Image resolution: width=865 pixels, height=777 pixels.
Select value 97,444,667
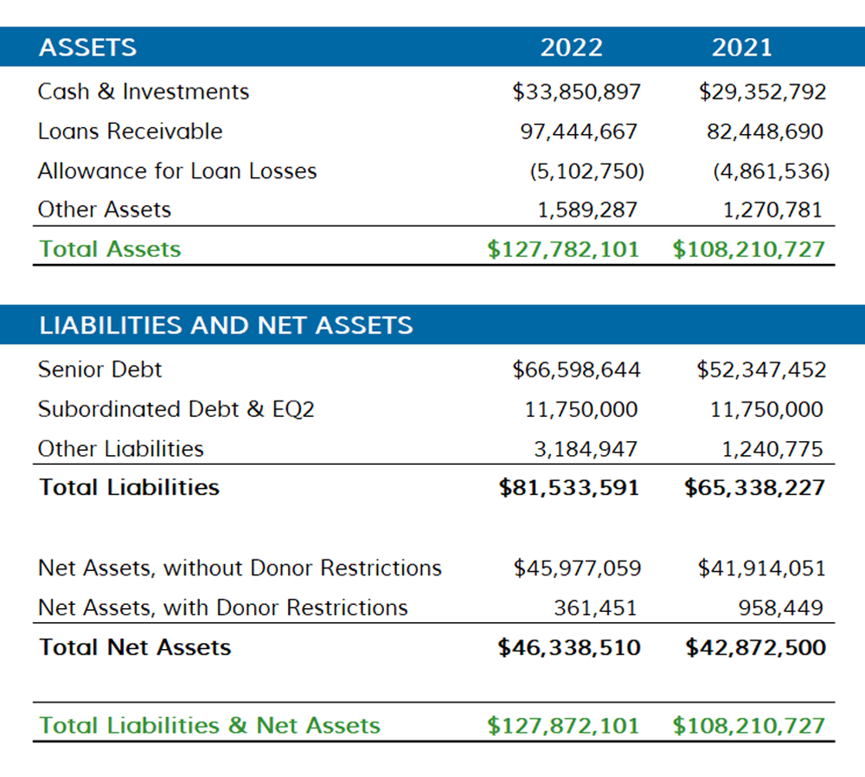tap(579, 132)
